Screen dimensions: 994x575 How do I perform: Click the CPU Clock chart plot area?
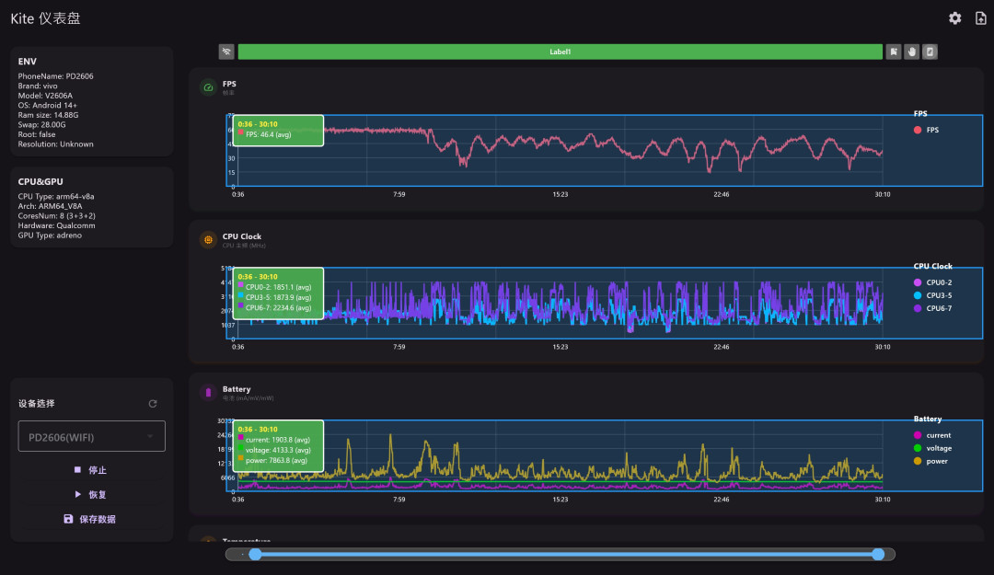(604, 303)
